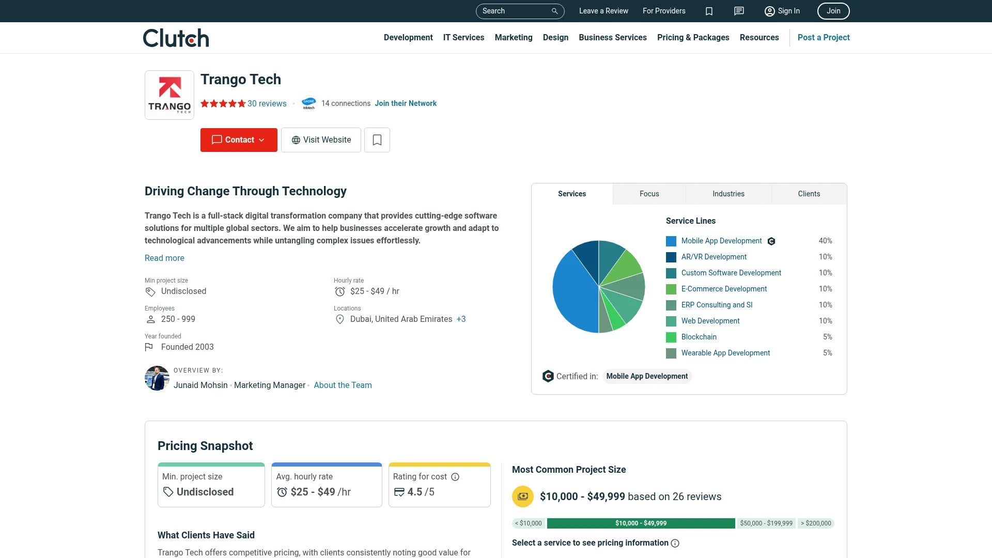The image size is (992, 558).
Task: Open Wearable App Development service link
Action: [x=725, y=353]
